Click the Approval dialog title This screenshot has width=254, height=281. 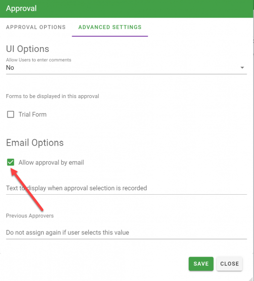21,8
